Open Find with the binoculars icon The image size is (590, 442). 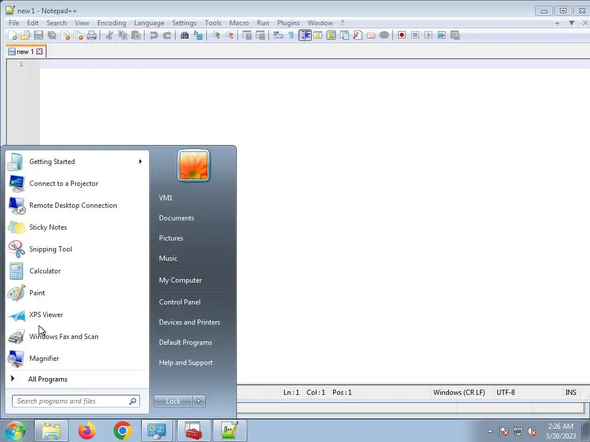pos(184,35)
